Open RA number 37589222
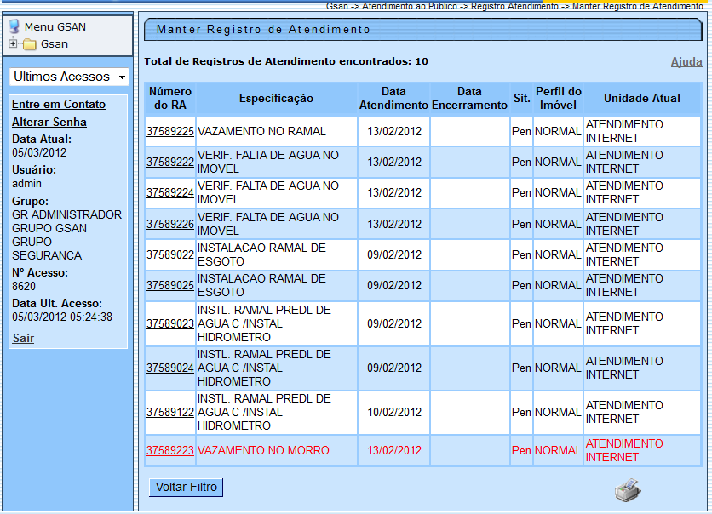The image size is (712, 514). [x=170, y=162]
